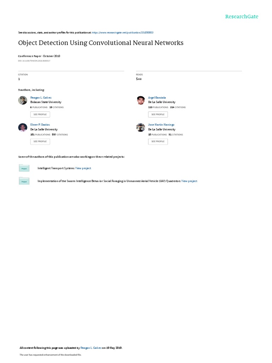Click Intelligent Transport Systems project folder icon
The height and width of the screenshot is (363, 272).
(24, 168)
